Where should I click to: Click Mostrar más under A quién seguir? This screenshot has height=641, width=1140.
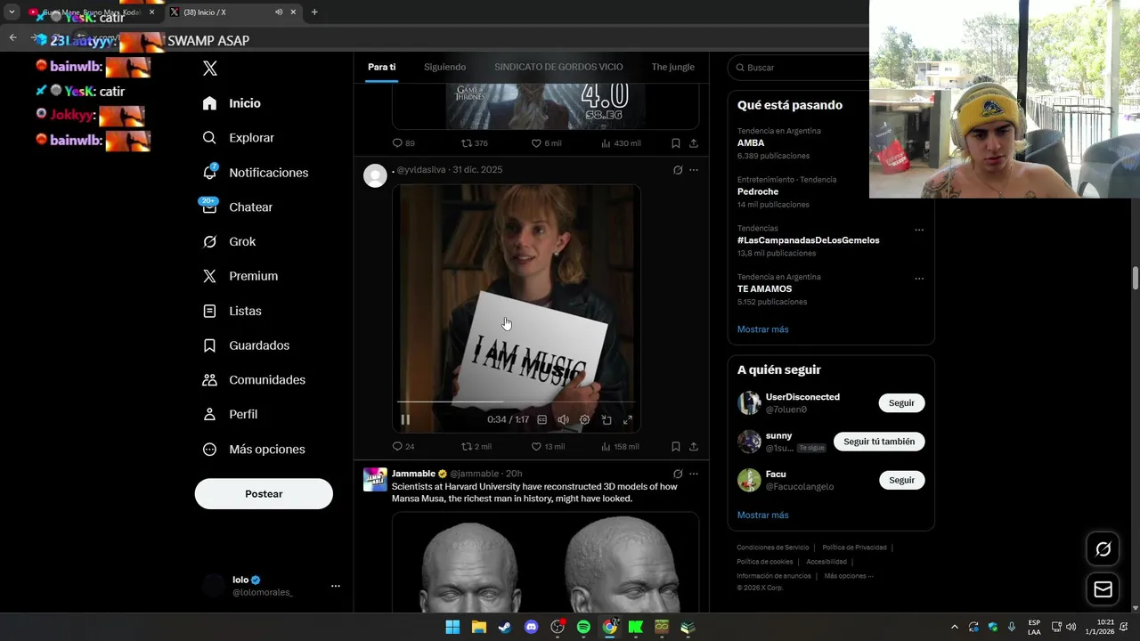762,515
